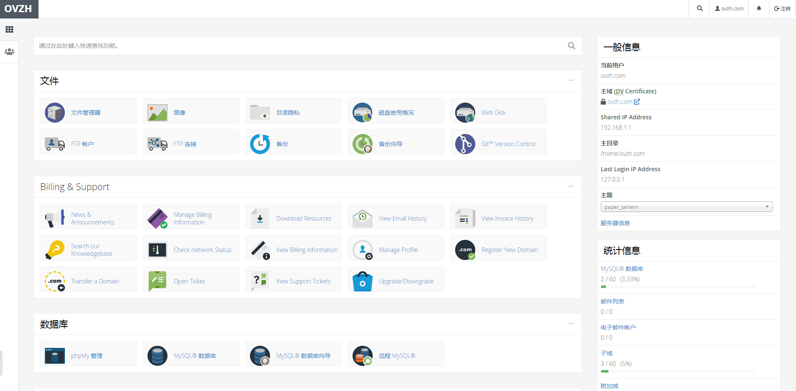This screenshot has height=391, width=796.
Task: Click the MySQL® 数据库 usage progress bar
Action: point(678,287)
